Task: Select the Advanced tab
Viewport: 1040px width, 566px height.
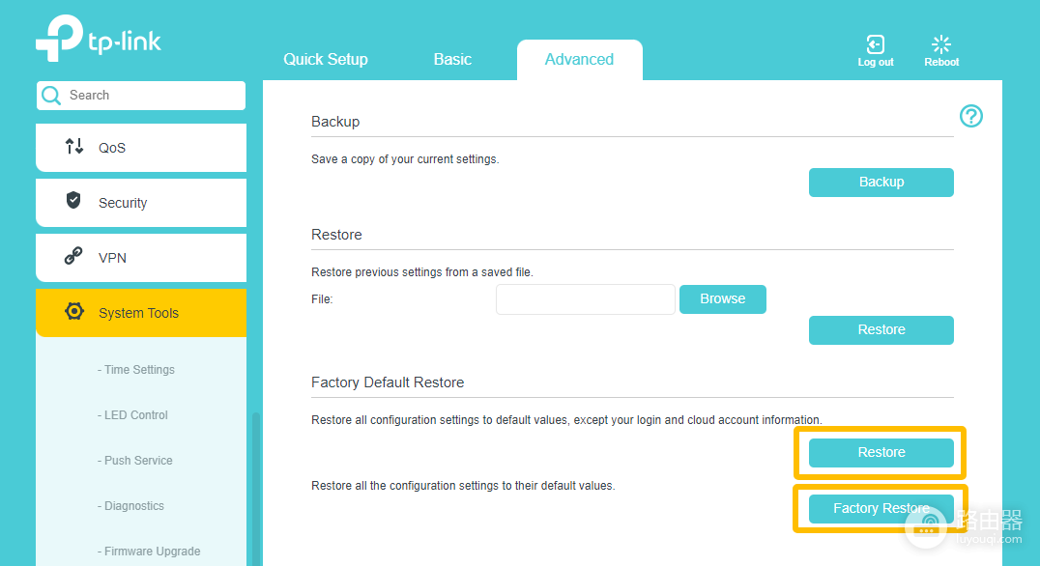Action: [x=580, y=60]
